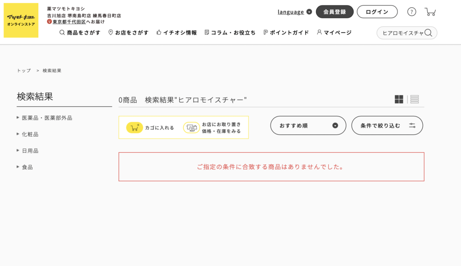This screenshot has width=461, height=266.
Task: Expand the 食品 category
Action: tap(25, 167)
